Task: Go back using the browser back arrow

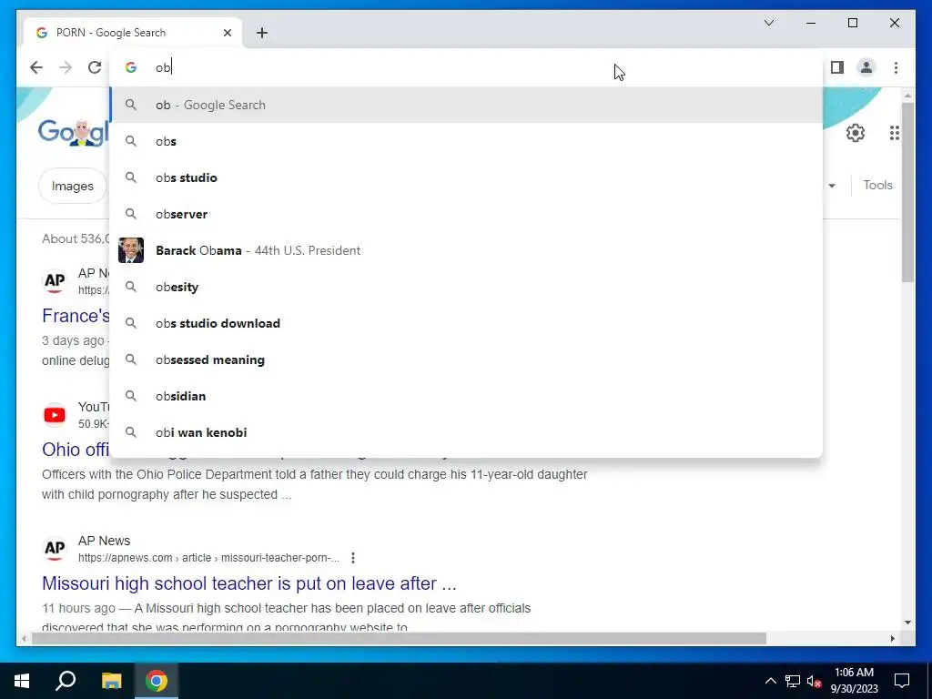Action: (36, 67)
